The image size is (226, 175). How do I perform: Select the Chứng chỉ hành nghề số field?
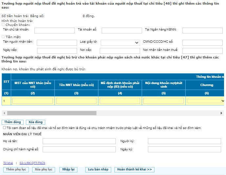(x=79, y=149)
